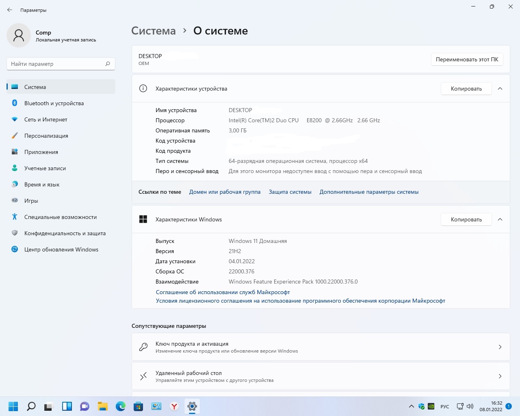520x416 pixels.
Task: Open Windows Update center section
Action: tap(61, 249)
